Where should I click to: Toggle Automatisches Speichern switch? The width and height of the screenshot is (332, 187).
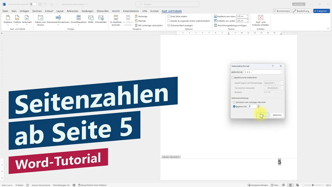pos(33,4)
